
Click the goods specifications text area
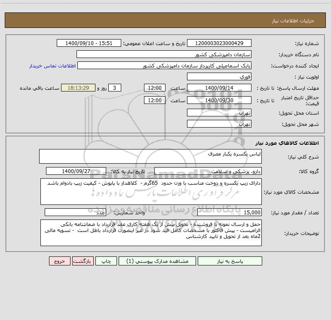click(151, 192)
